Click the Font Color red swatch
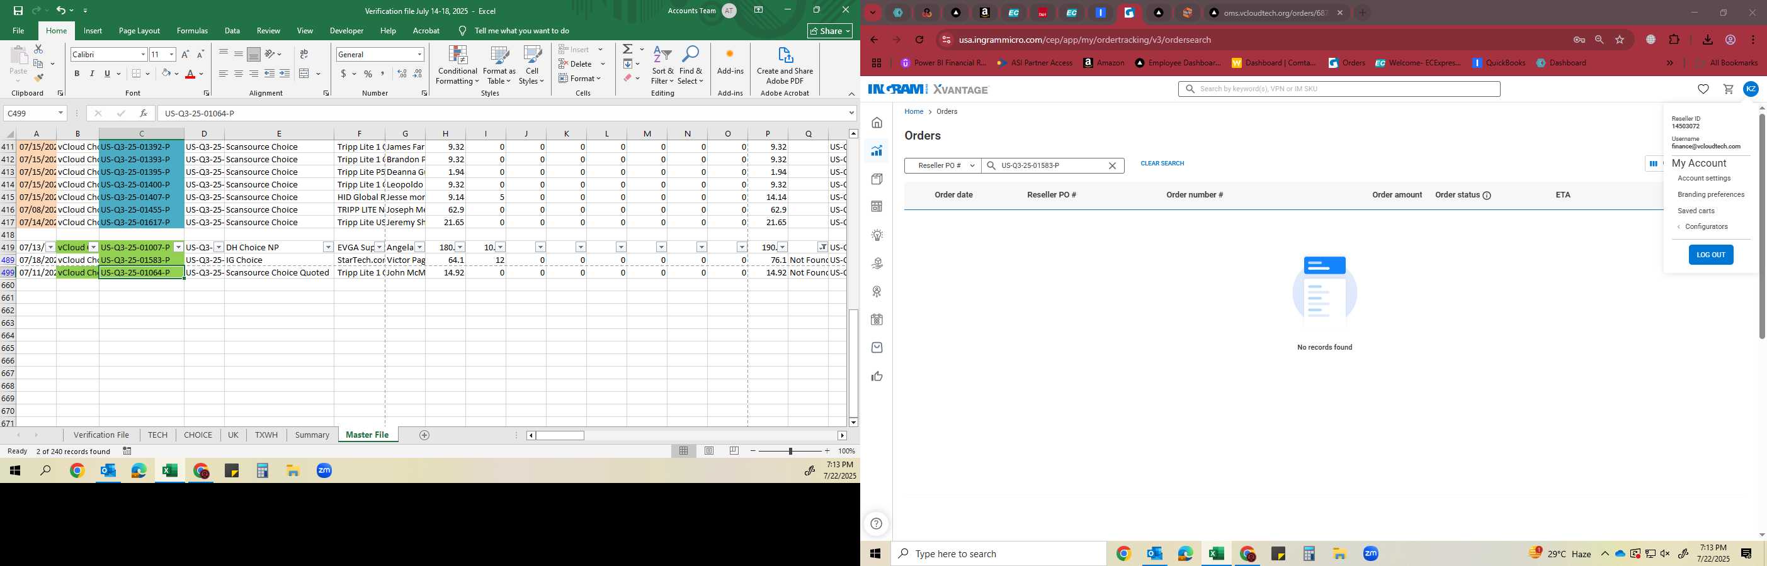Viewport: 1767px width, 566px height. click(190, 74)
